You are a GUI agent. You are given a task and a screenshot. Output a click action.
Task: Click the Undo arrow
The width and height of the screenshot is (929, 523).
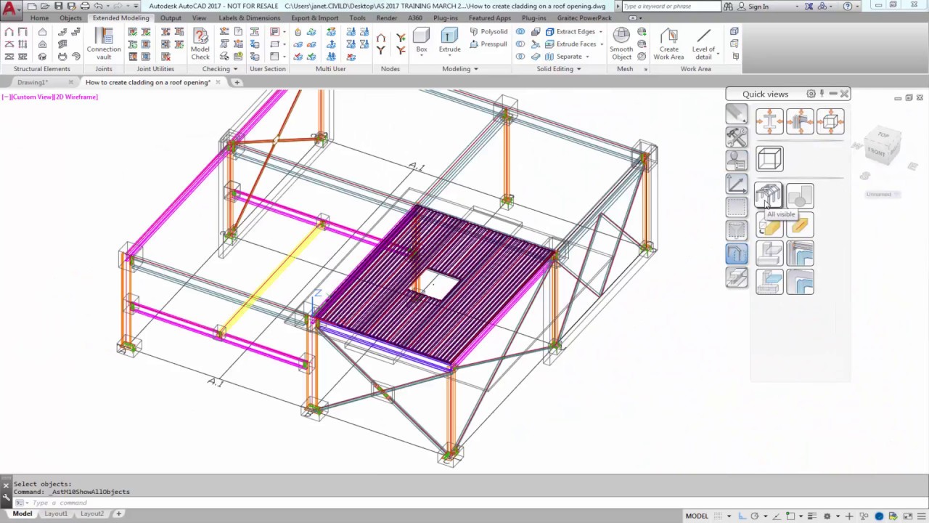pyautogui.click(x=99, y=6)
